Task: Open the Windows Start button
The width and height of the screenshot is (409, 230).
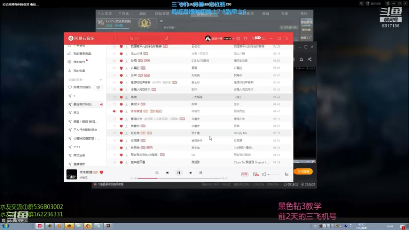Action: (x=6, y=226)
